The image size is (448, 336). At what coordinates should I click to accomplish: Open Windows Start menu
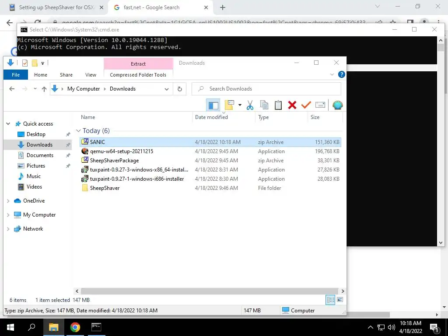10,327
